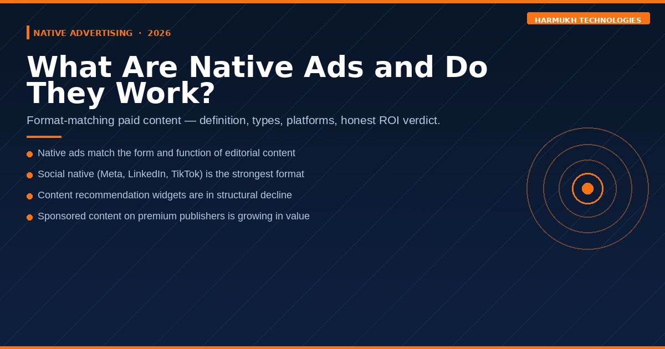Click the bullet dot next to 'Social native'
The width and height of the screenshot is (665, 349).
30,175
